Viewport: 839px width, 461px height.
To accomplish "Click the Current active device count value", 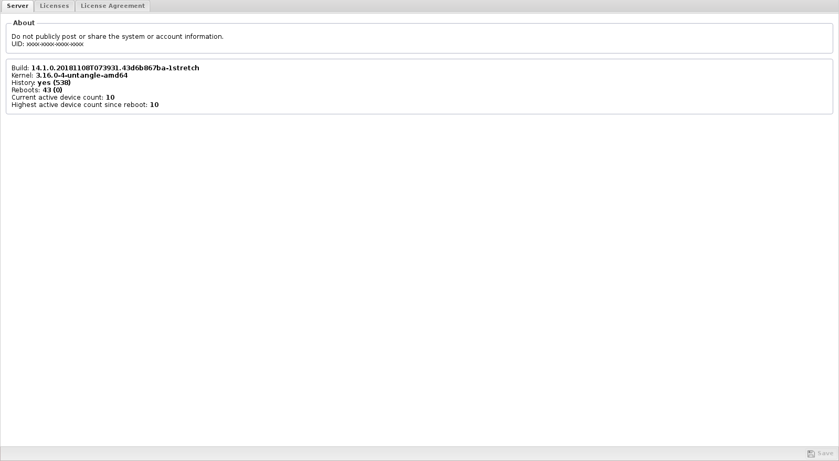I will click(110, 98).
